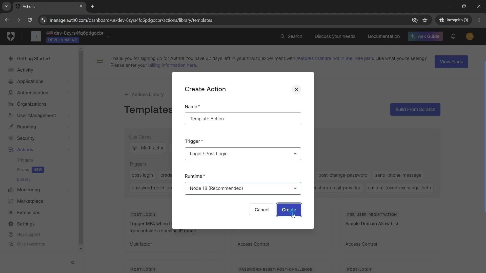The image size is (486, 273).
Task: Bookmark this page with star icon
Action: pyautogui.click(x=425, y=20)
